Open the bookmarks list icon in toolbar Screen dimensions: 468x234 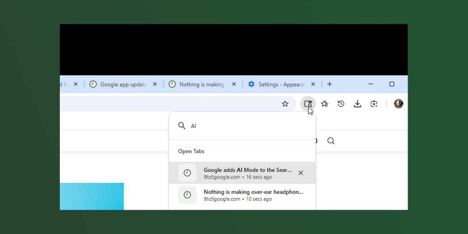coord(324,104)
